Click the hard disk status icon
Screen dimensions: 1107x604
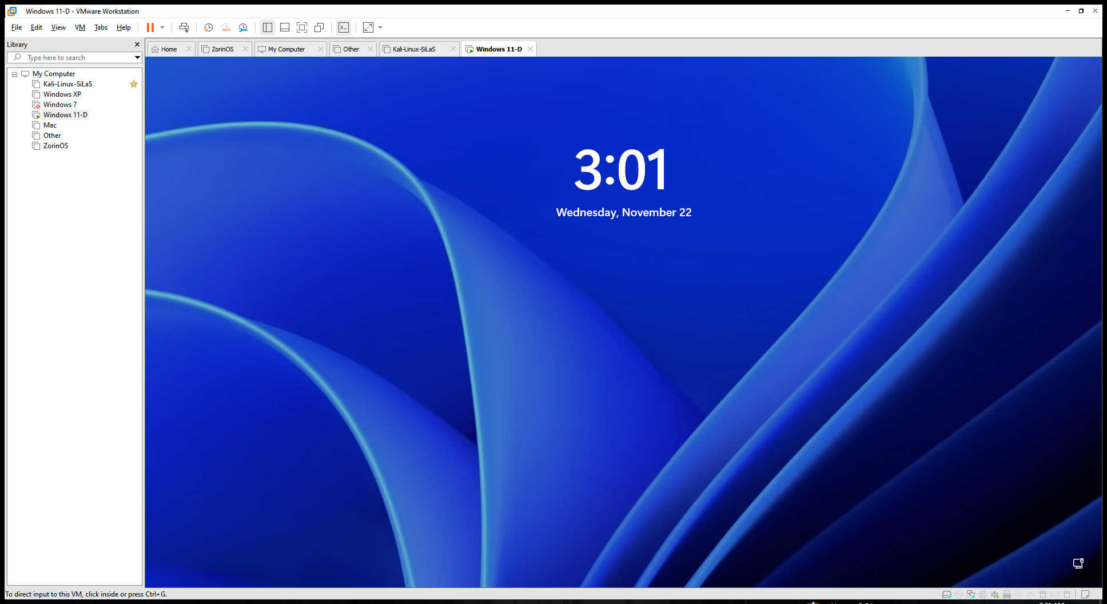[946, 594]
